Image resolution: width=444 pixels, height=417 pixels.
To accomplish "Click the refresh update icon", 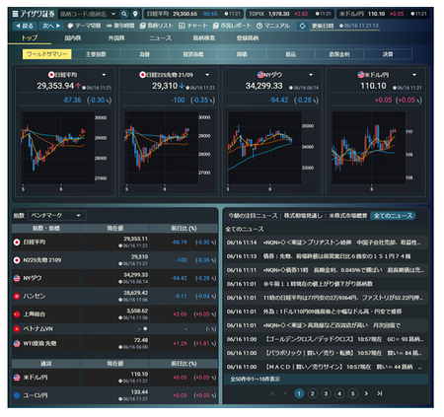I will (302, 26).
